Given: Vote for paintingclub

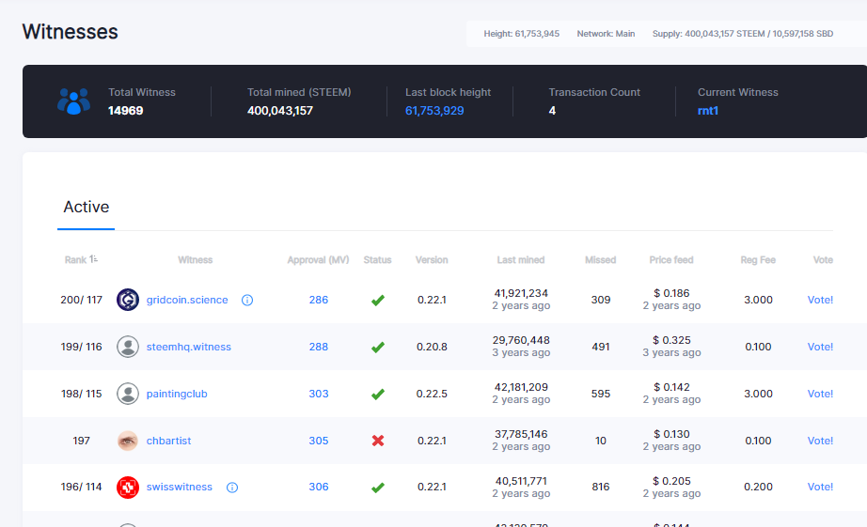Looking at the screenshot, I should (820, 394).
